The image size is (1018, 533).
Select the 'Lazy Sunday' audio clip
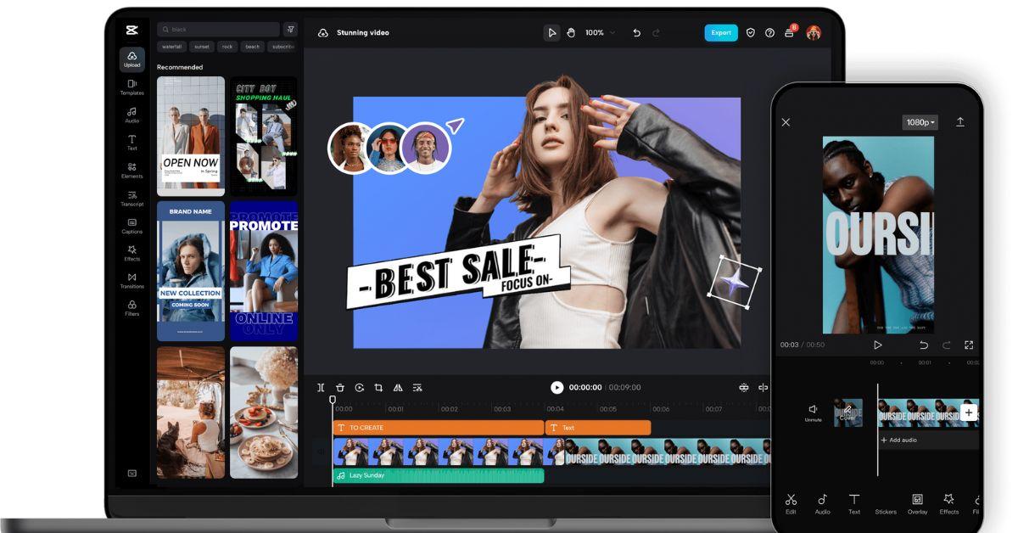[439, 475]
